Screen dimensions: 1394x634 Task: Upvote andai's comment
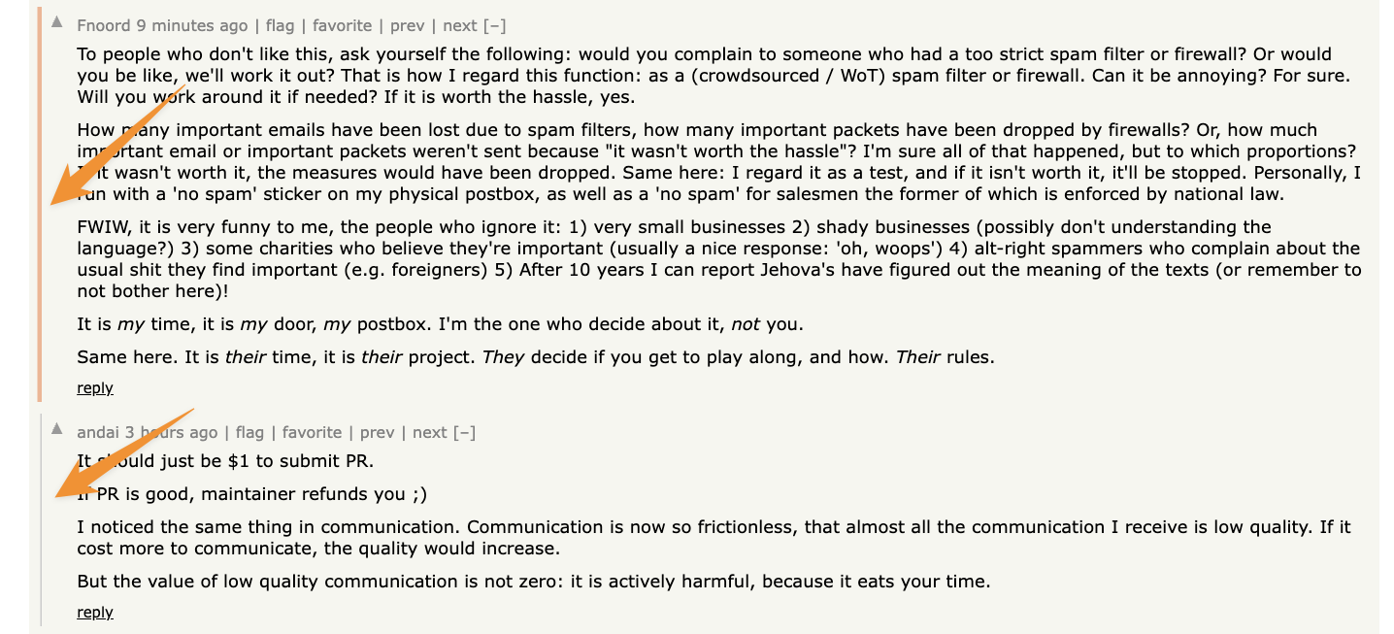coord(57,428)
